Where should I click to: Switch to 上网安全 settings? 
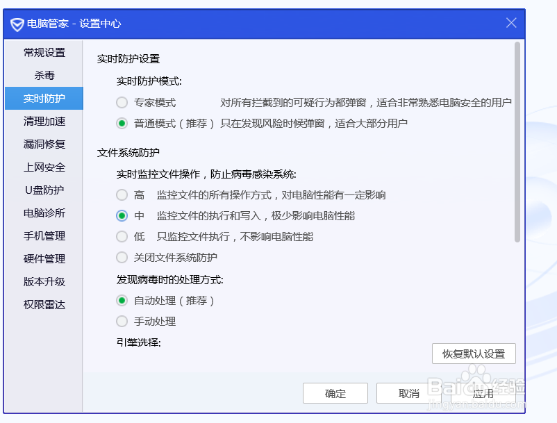[x=44, y=167]
